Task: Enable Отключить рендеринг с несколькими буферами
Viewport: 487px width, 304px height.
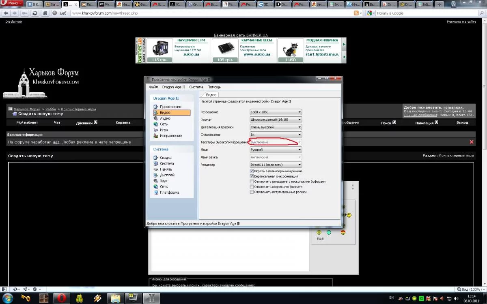Action: (x=252, y=182)
